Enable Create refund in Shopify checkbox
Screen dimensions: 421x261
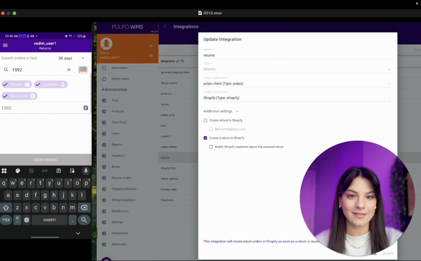pyautogui.click(x=205, y=120)
